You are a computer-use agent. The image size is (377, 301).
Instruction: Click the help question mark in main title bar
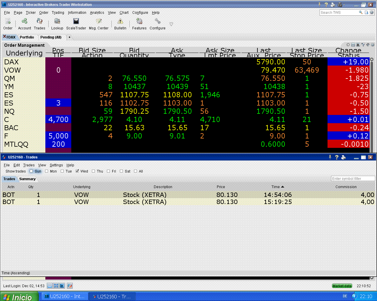(x=326, y=4)
